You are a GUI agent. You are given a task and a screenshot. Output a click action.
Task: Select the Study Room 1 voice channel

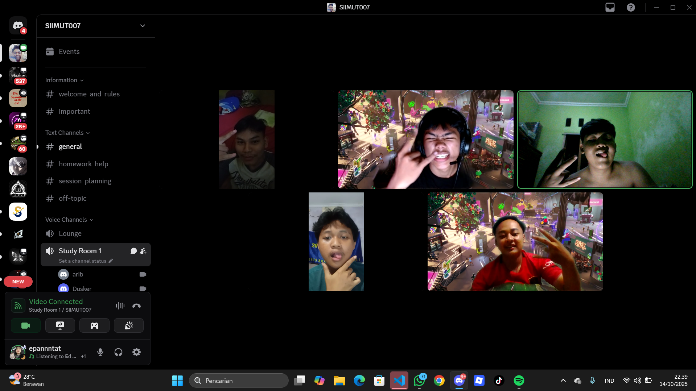coord(95,254)
